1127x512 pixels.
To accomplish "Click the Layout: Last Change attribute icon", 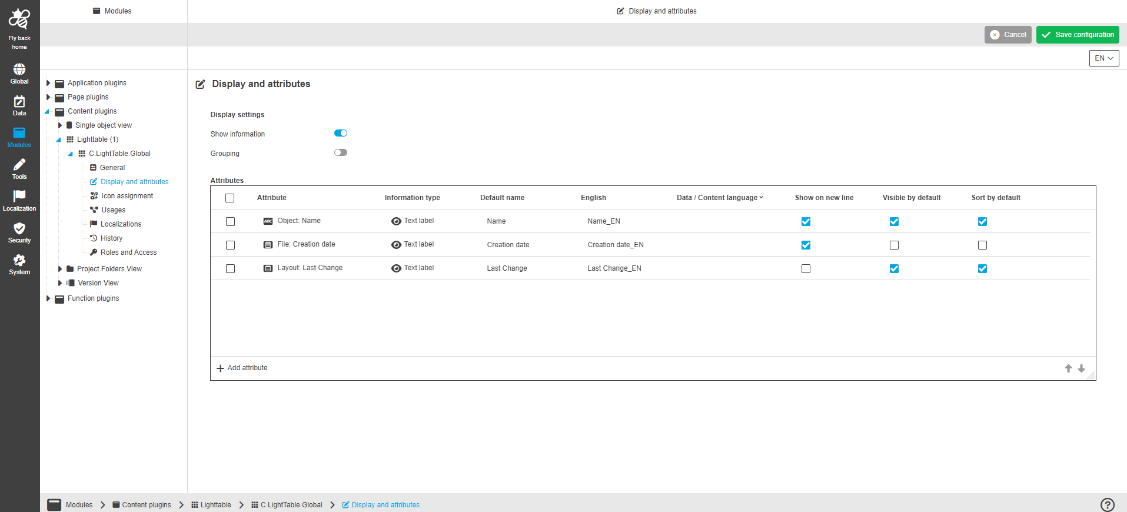I will pos(268,268).
